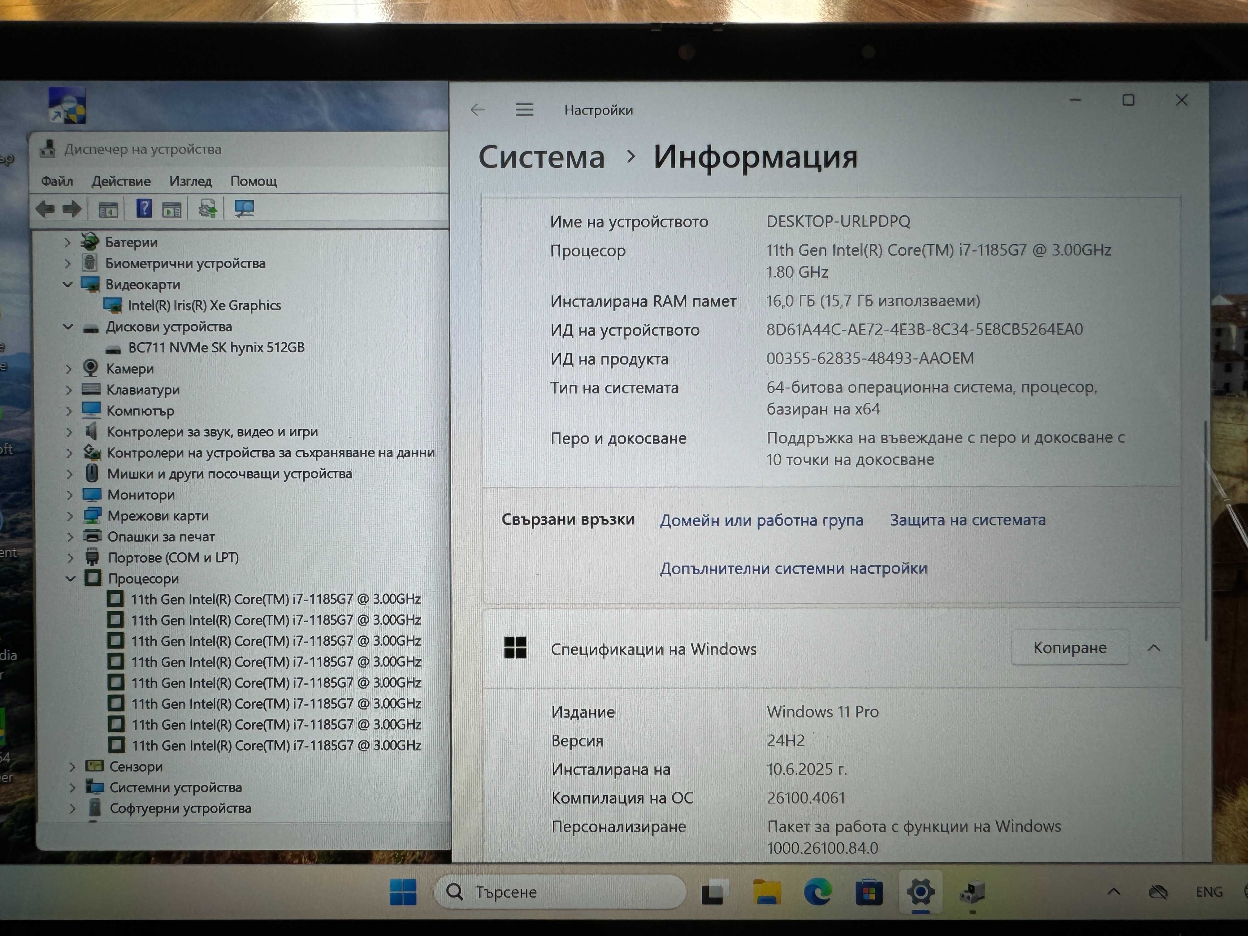Collapse the Процесори node
Image resolution: width=1248 pixels, height=936 pixels.
pos(71,578)
